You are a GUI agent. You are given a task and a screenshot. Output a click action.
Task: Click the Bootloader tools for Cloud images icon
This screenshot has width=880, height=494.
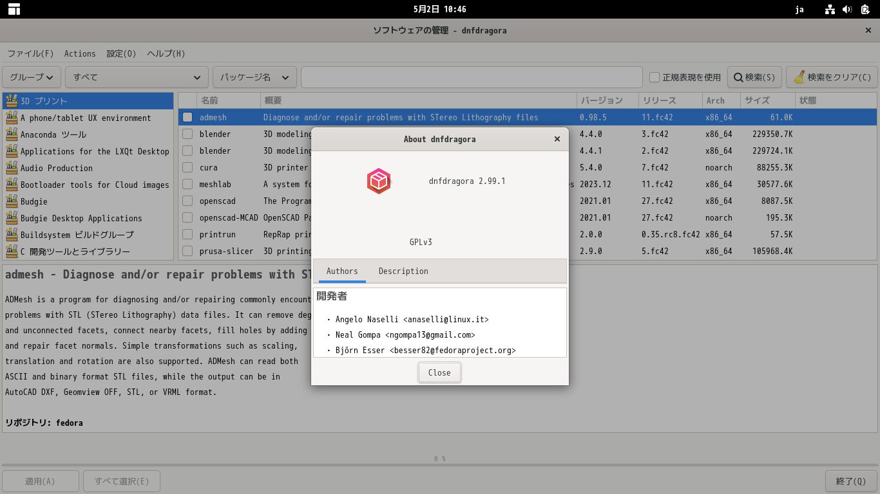tap(11, 184)
